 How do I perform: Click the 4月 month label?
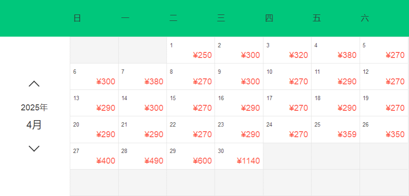point(34,125)
